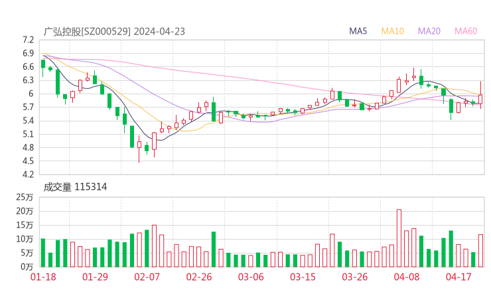Select the 03-26 date label
Image resolution: width=491 pixels, height=292 pixels.
355,277
